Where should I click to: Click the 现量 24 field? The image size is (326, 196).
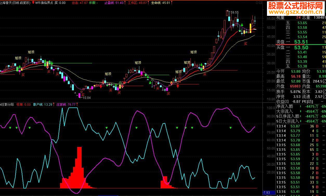[289, 18]
